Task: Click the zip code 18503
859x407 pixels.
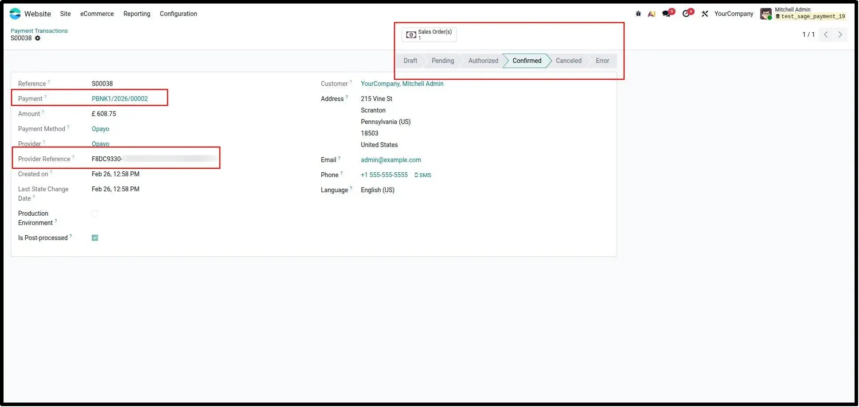Action: click(370, 133)
